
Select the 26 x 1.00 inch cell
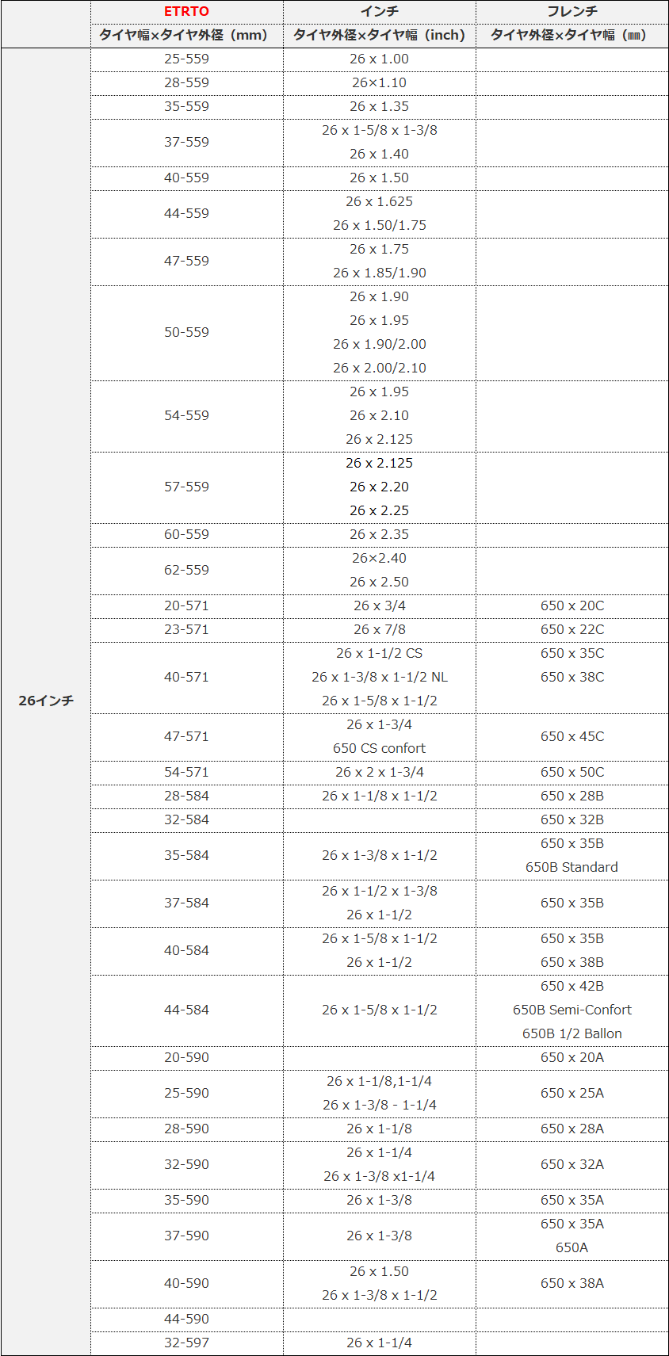(x=379, y=59)
